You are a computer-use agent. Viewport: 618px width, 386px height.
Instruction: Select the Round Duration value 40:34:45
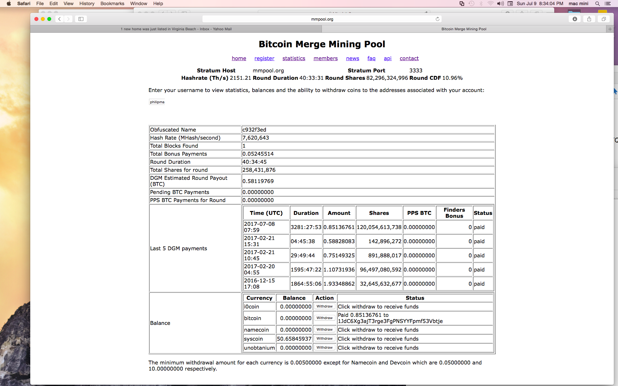click(x=254, y=162)
